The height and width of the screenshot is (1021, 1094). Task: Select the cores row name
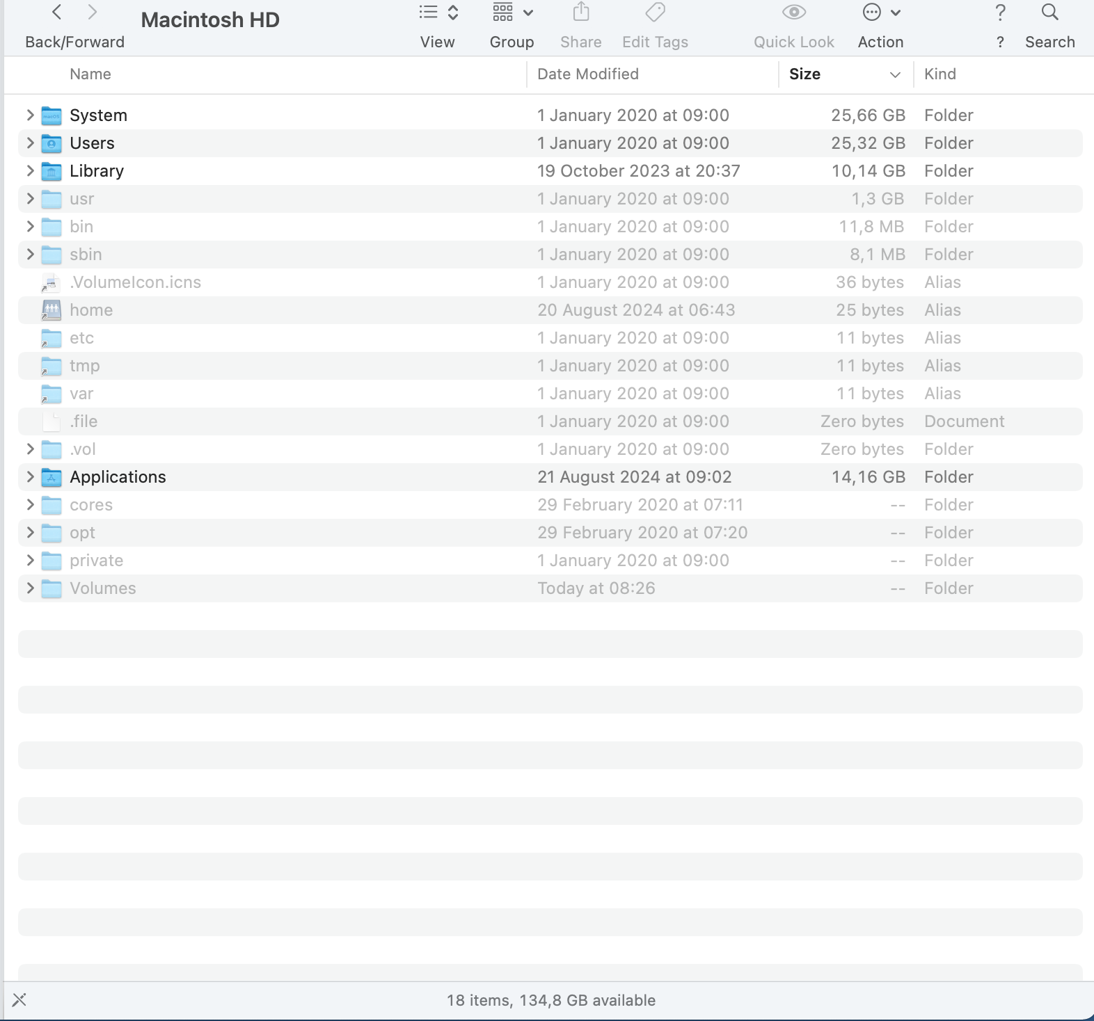point(91,505)
